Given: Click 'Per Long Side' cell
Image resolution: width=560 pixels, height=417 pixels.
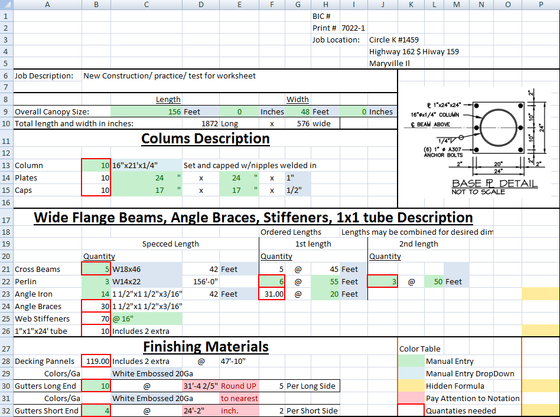Looking at the screenshot, I should coord(311,386).
